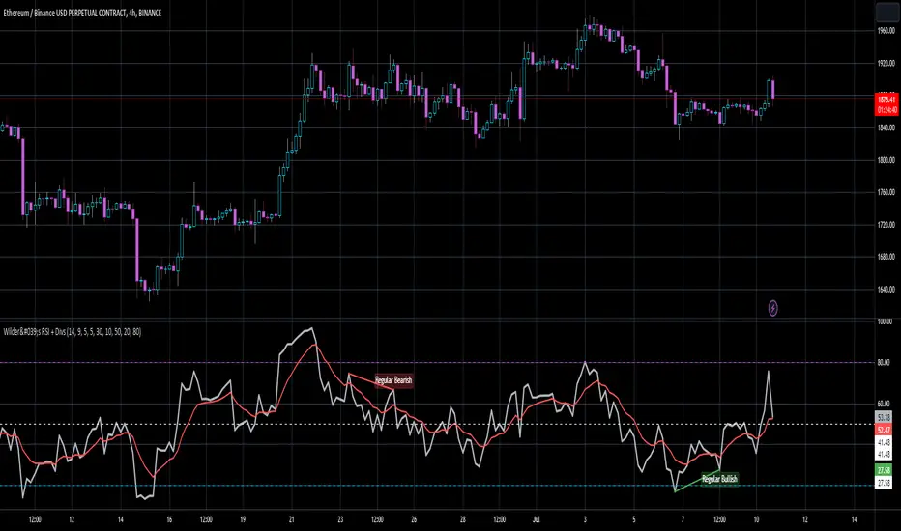Click the Wilder's RSI + Divs indicator legend
Image resolution: width=901 pixels, height=531 pixels.
[x=73, y=332]
